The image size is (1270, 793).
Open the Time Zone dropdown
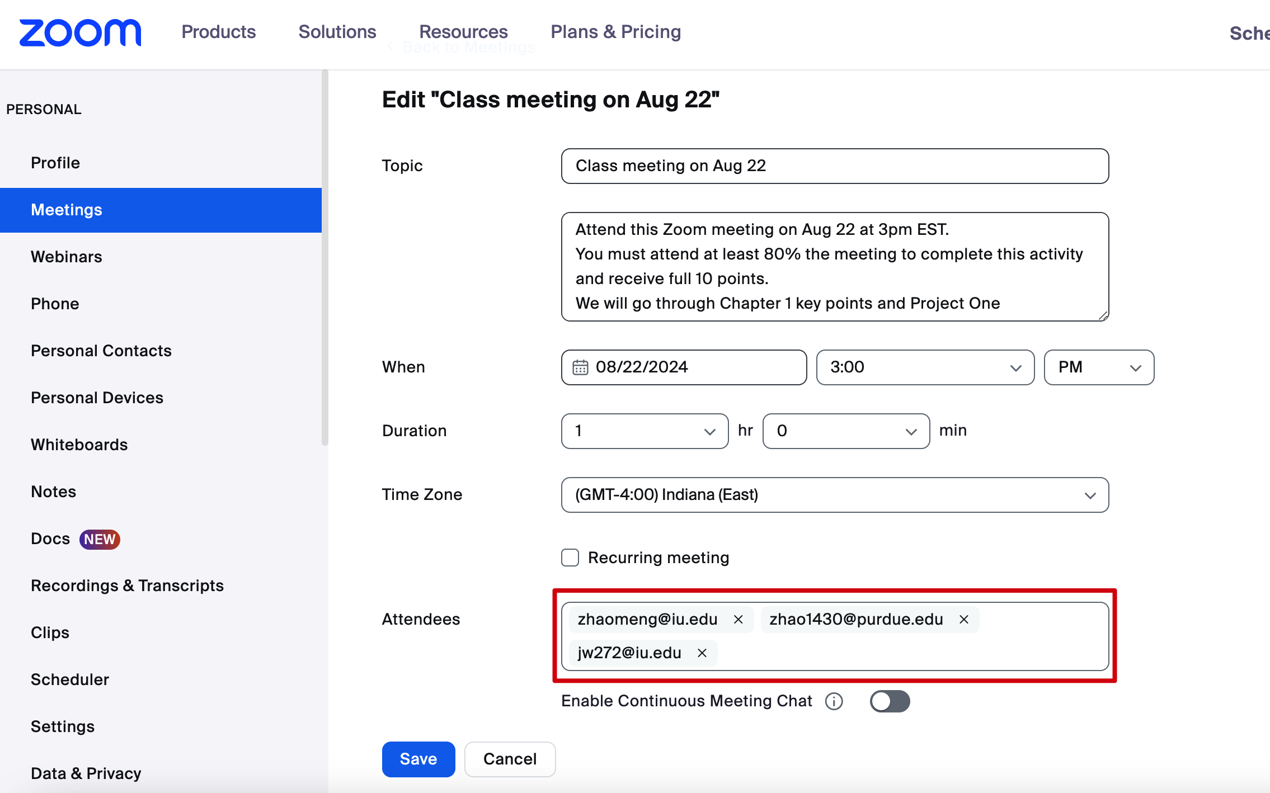tap(835, 495)
